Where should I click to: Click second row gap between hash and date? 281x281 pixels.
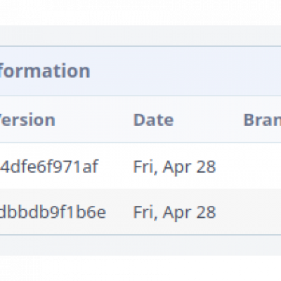tap(119, 212)
